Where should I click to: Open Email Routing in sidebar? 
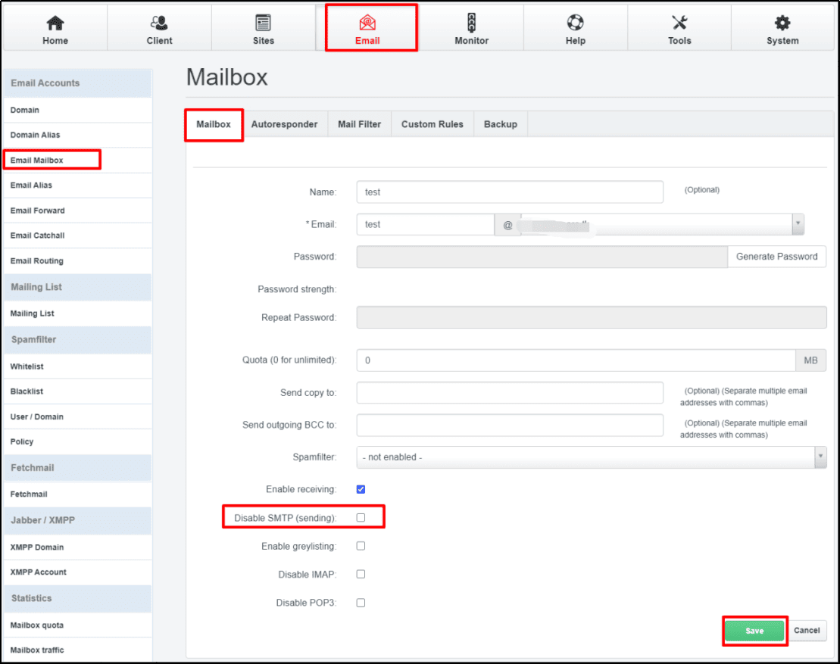(x=78, y=260)
